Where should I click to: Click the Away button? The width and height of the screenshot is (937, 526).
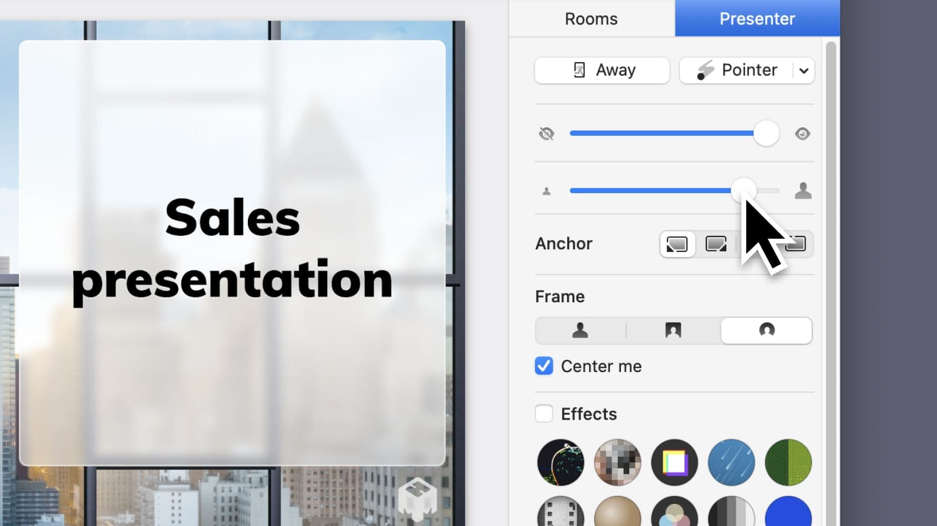(602, 70)
